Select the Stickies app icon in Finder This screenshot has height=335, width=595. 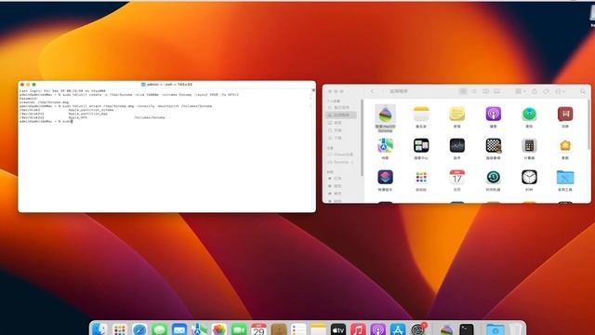(x=456, y=114)
